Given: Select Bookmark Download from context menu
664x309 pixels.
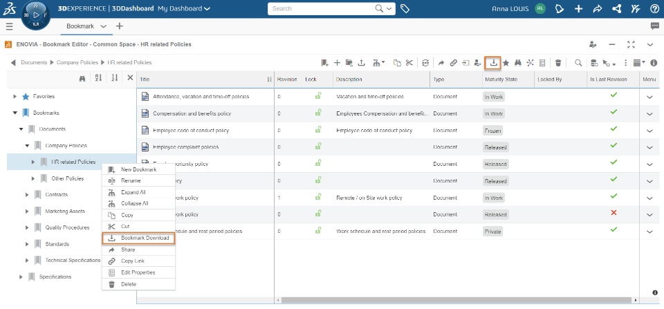Looking at the screenshot, I should tap(144, 238).
